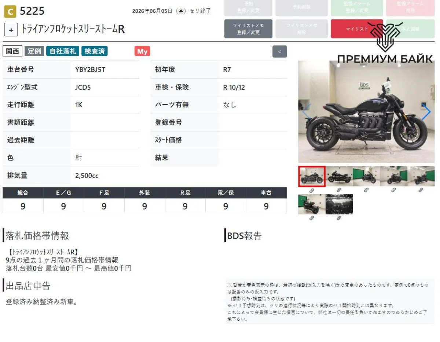Click the inspection value R 10/12

tap(234, 87)
